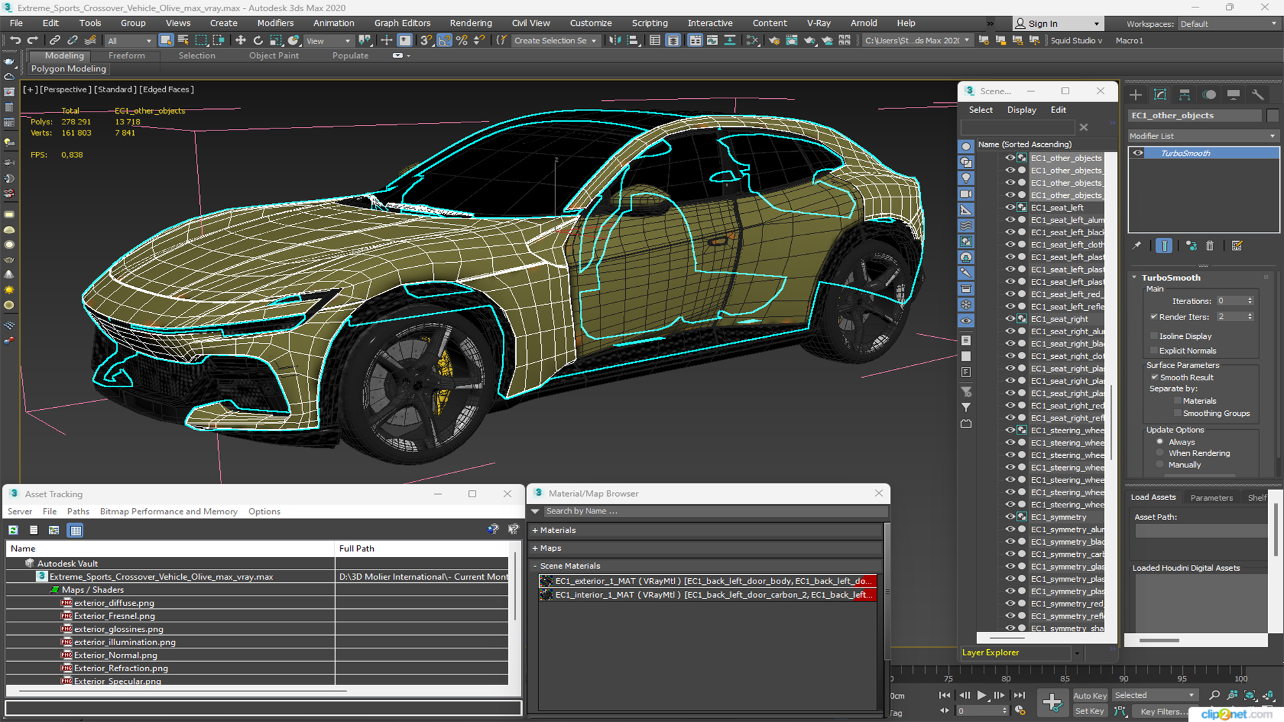The image size is (1284, 722).
Task: Open the Polygon Modeling panel button
Action: (68, 69)
